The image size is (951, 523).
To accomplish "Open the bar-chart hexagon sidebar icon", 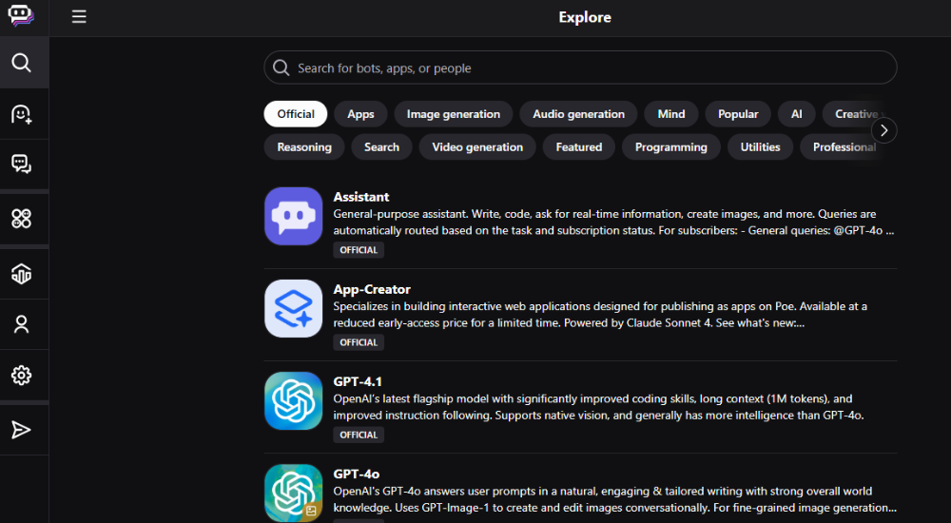I will coord(21,274).
